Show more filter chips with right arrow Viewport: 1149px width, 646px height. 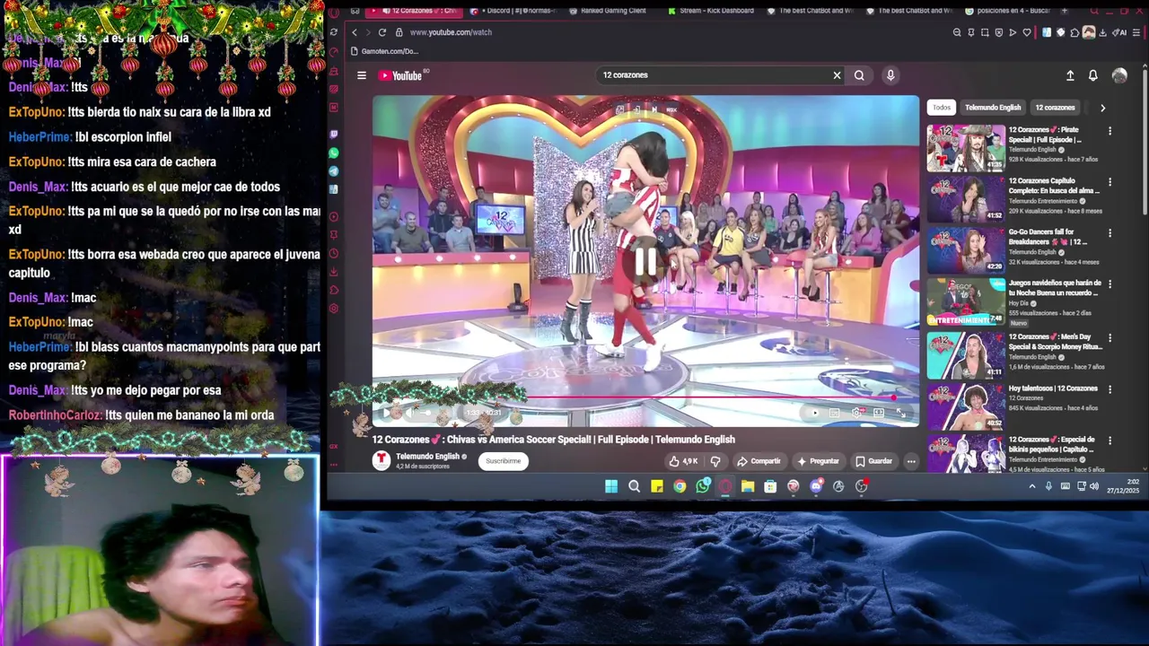pyautogui.click(x=1102, y=108)
